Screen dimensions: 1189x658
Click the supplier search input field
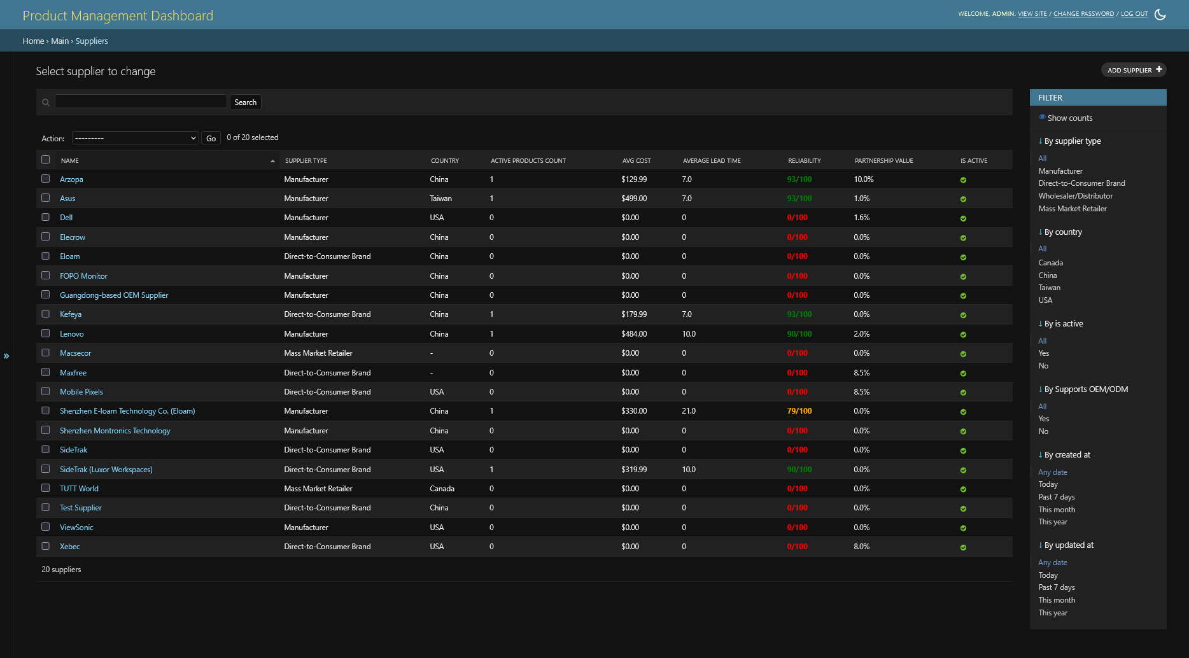141,101
